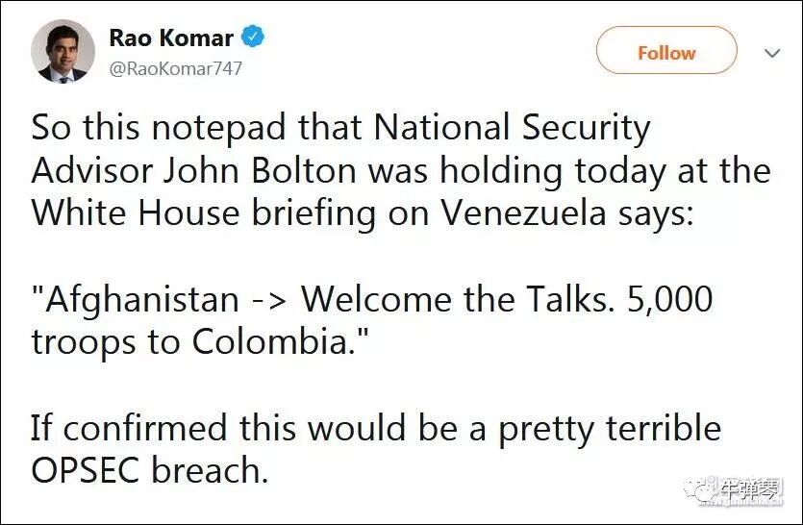Viewport: 803px width, 525px height.
Task: Click the word "breach." ending the tweet
Action: tap(211, 469)
